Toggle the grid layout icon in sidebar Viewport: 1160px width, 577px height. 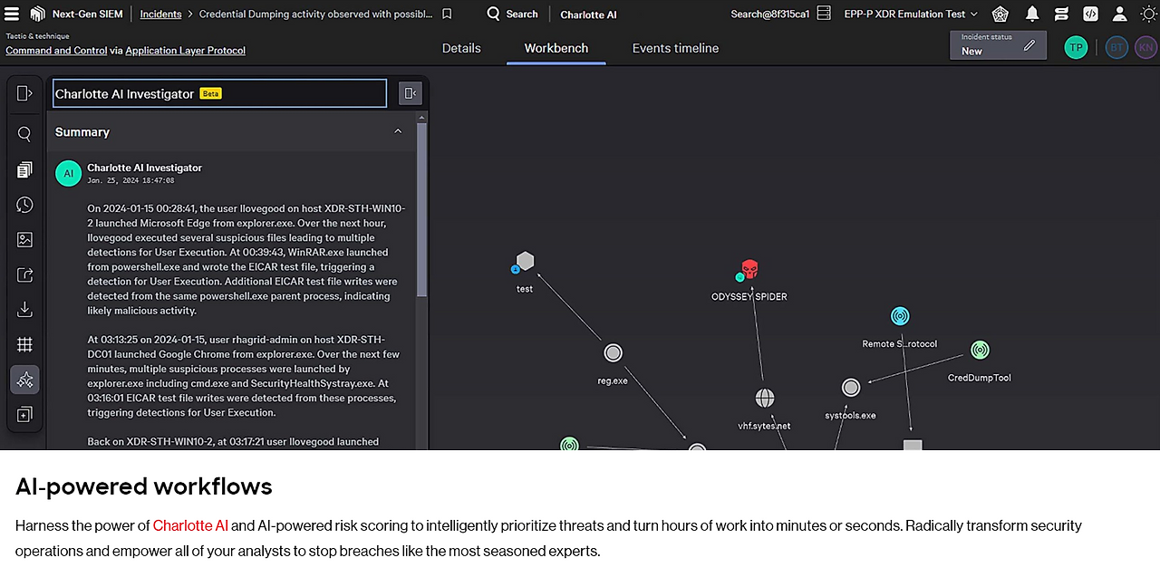[x=24, y=344]
